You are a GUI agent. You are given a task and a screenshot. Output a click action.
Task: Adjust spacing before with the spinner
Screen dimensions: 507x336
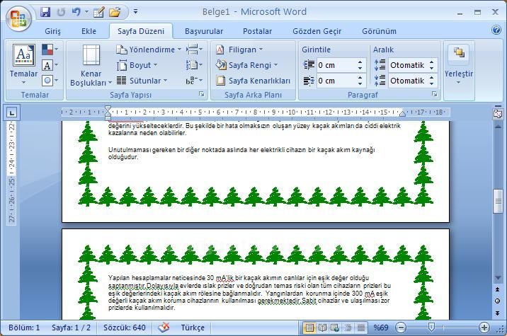click(x=432, y=65)
